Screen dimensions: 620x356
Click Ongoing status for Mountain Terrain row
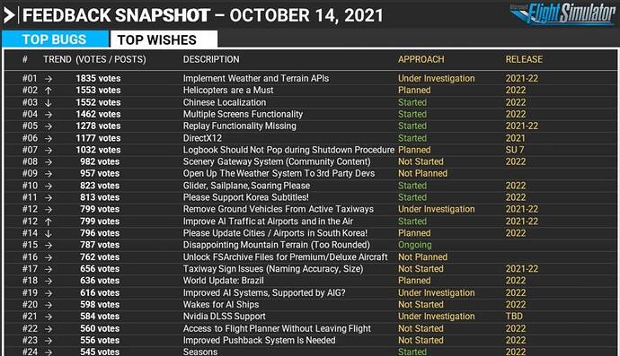[x=415, y=245]
